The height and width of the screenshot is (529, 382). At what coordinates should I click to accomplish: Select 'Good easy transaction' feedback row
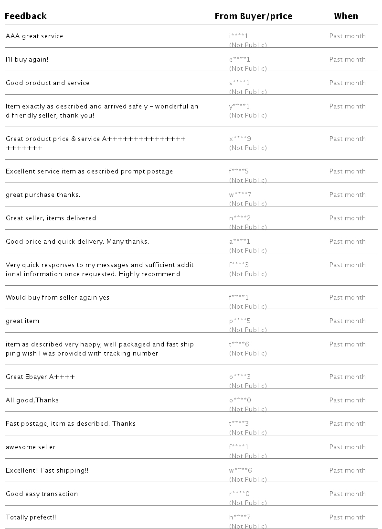42,494
